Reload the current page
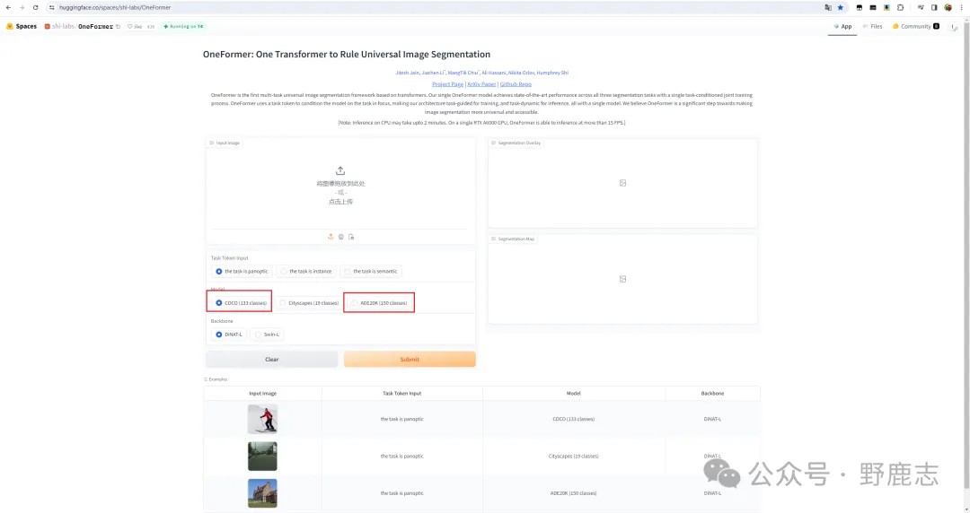This screenshot has height=513, width=970. pos(35,7)
